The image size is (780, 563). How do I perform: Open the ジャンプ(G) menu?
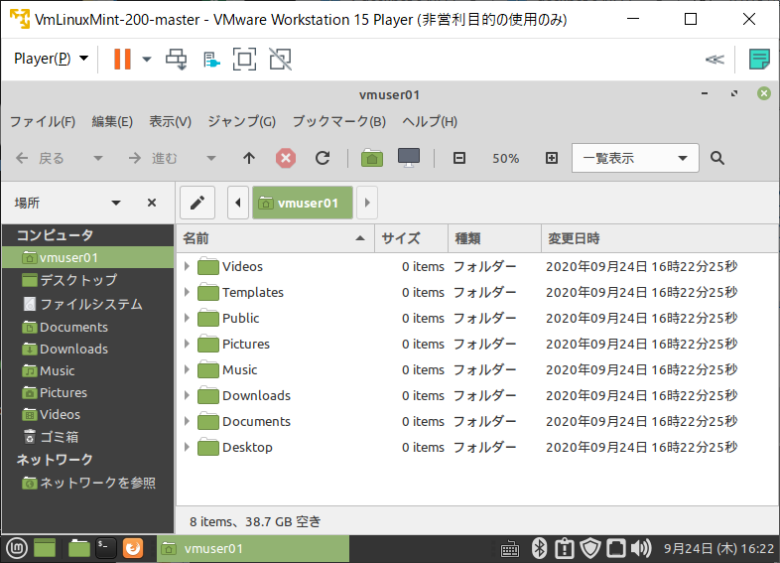coord(242,121)
